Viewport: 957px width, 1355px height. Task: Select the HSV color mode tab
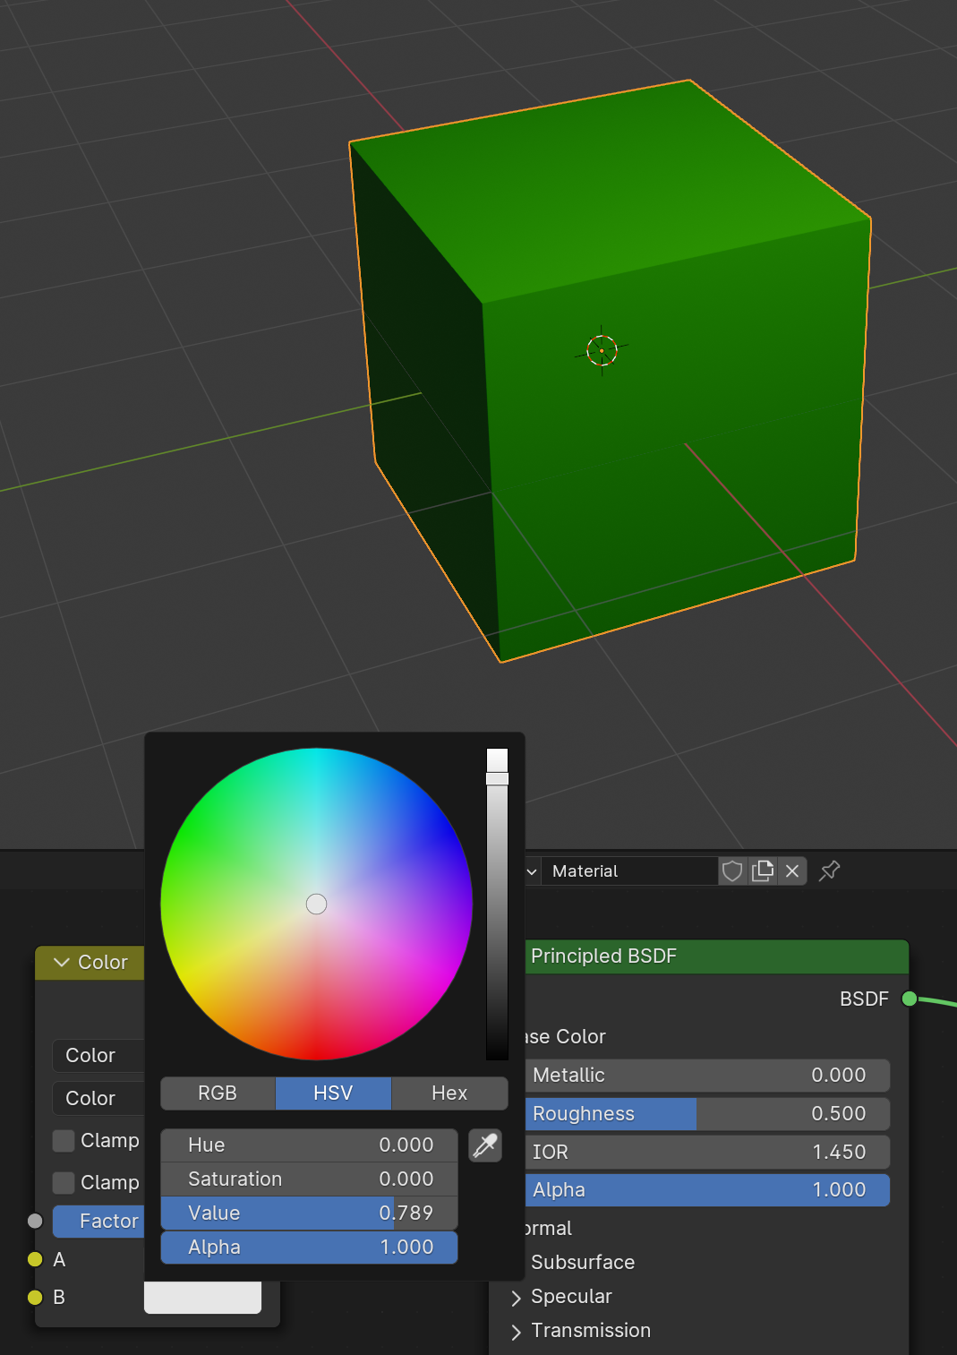point(333,1093)
